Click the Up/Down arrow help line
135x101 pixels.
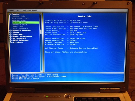(40, 77)
